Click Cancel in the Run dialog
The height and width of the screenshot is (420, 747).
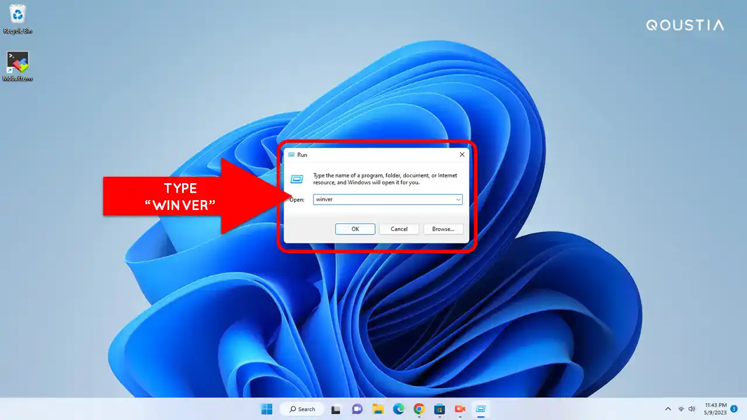pos(399,229)
